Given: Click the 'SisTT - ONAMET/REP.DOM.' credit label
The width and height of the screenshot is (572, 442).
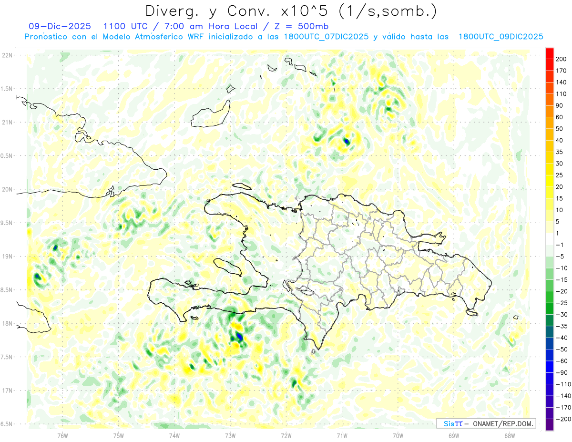Looking at the screenshot, I should 486,423.
